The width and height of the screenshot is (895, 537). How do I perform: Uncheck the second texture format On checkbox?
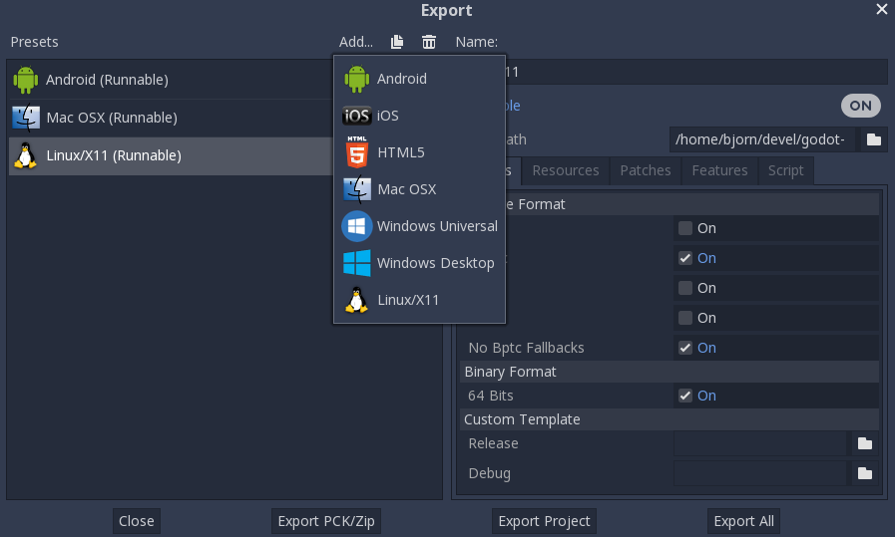pos(684,258)
